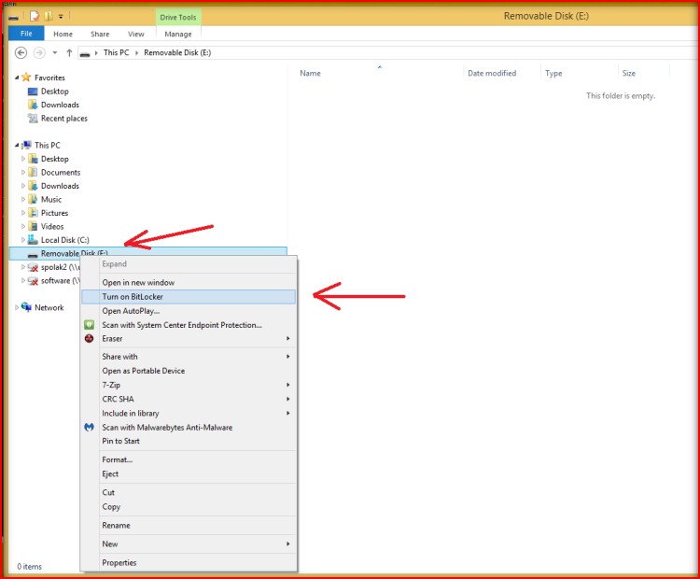
Task: Click the New folder quick access icon
Action: [49, 17]
